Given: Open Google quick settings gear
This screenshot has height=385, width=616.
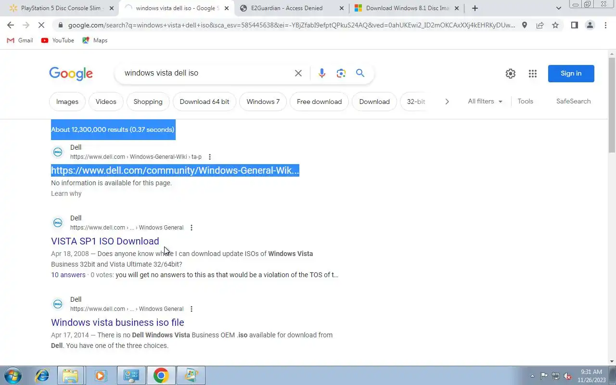Looking at the screenshot, I should coord(511,74).
